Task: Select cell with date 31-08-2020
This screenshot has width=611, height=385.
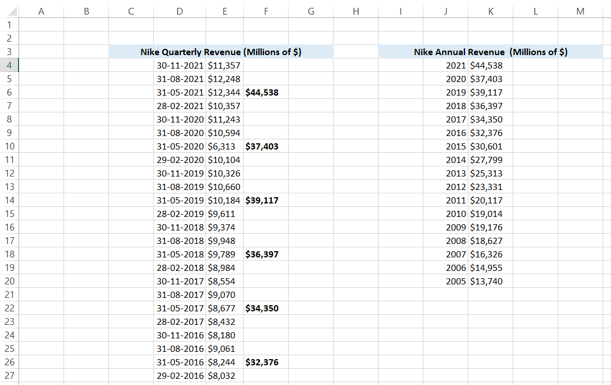Action: tap(180, 133)
